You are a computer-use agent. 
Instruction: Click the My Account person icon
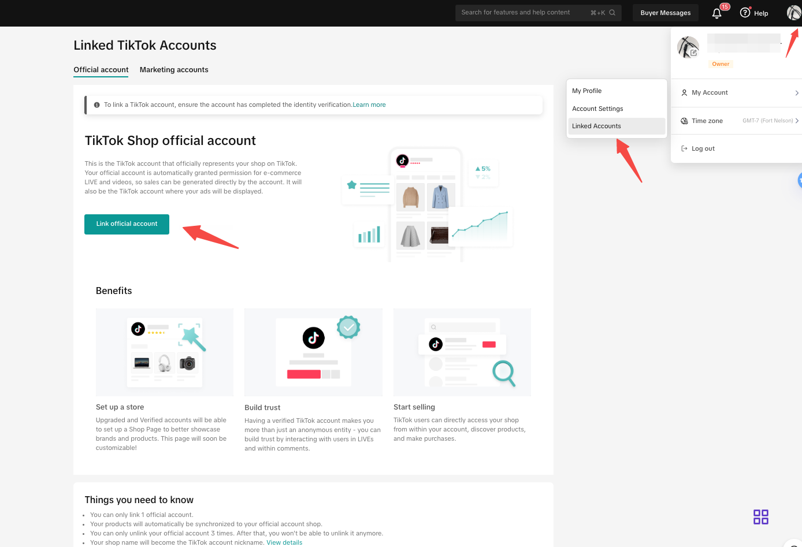(x=684, y=92)
